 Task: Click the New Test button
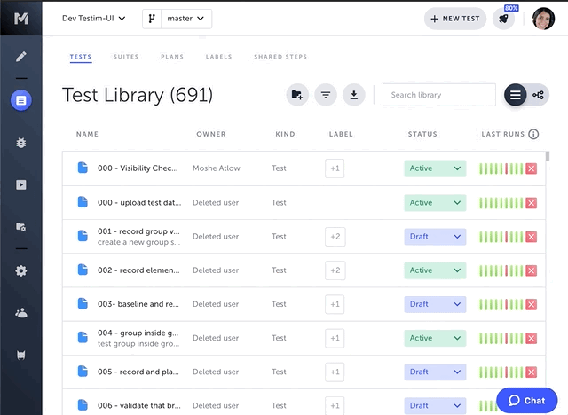click(x=455, y=19)
